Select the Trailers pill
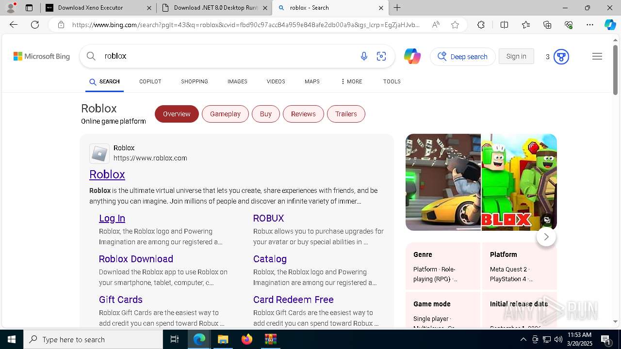This screenshot has width=621, height=349. tap(346, 114)
